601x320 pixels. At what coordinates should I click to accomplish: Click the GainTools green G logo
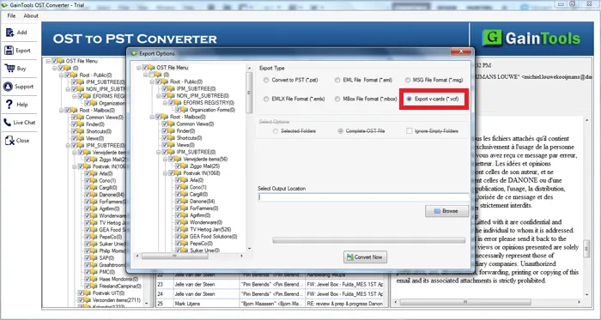pyautogui.click(x=492, y=38)
